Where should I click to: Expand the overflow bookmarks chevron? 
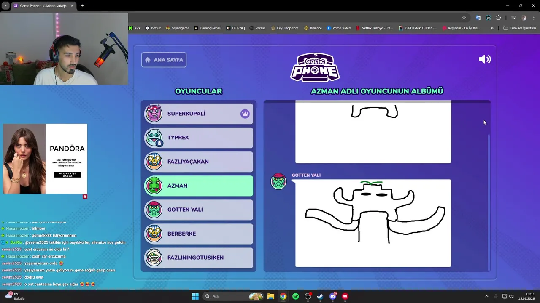click(x=492, y=28)
